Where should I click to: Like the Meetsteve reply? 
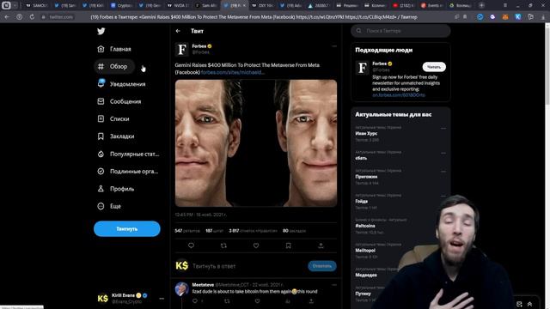258,301
